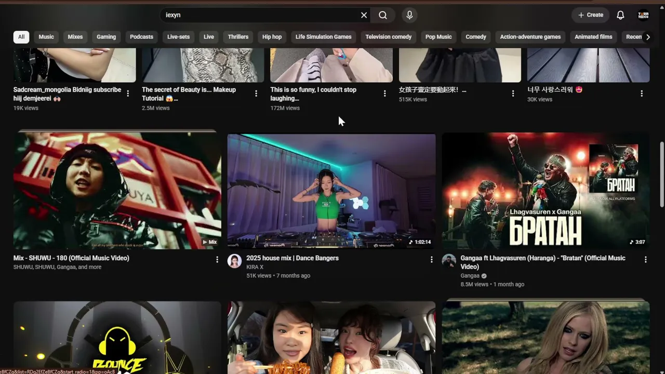The height and width of the screenshot is (374, 665).
Task: Select the Life Simulation Games chip
Action: coord(324,37)
